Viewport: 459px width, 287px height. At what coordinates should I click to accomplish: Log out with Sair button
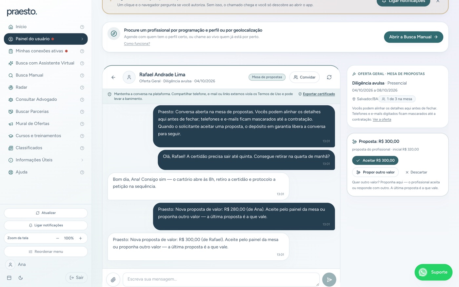76,278
